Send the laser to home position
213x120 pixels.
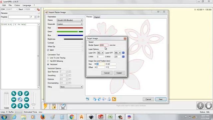[x=20, y=100]
